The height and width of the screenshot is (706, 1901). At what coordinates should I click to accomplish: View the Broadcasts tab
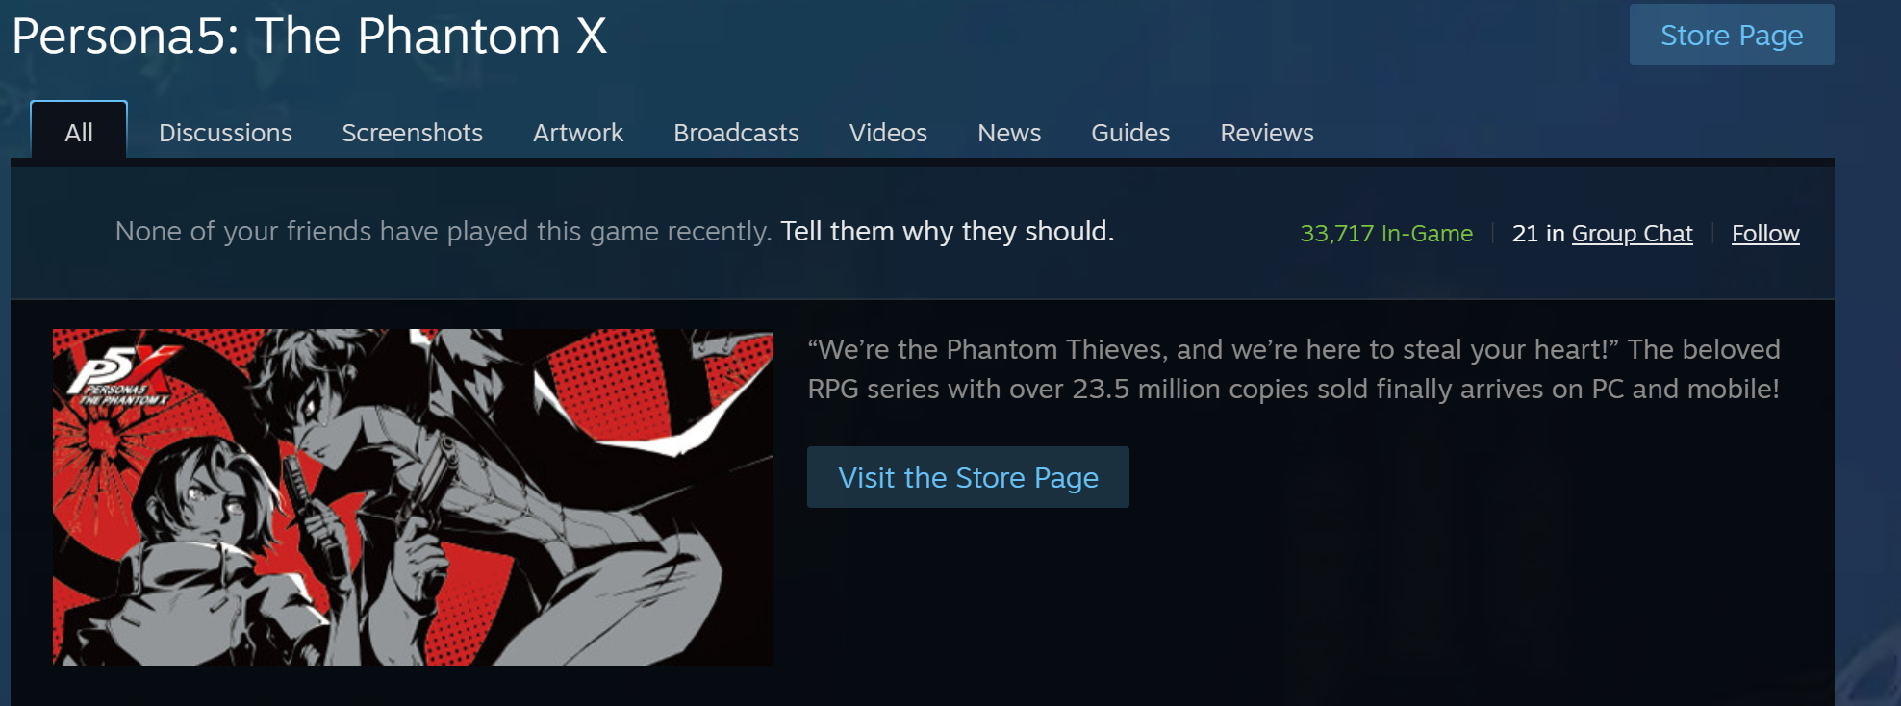click(736, 133)
